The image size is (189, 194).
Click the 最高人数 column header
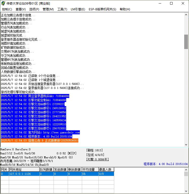pyautogui.click(x=106, y=169)
